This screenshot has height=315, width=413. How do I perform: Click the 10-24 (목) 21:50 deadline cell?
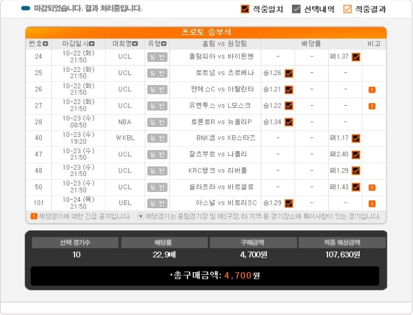(x=78, y=203)
